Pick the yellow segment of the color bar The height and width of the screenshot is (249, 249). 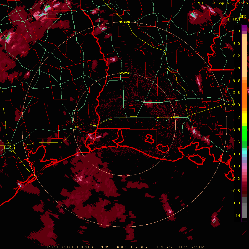coord(244,118)
